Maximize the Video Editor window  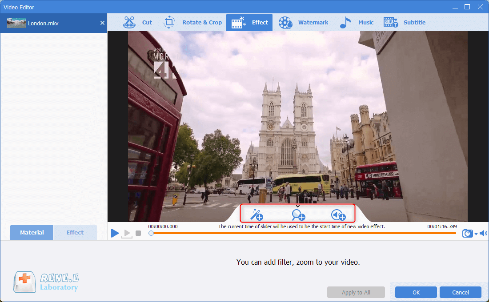(x=467, y=7)
